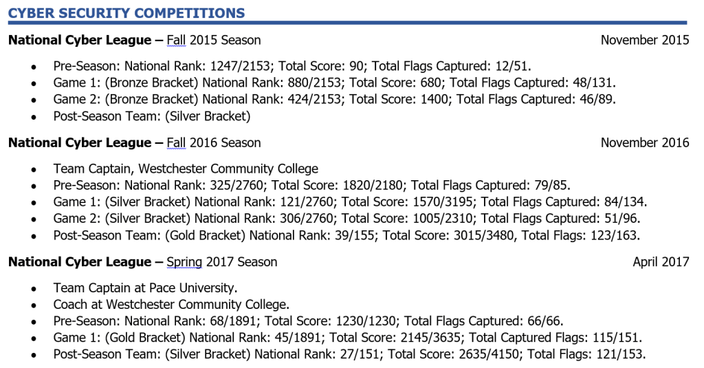Click the "November 2016" date

pos(644,143)
